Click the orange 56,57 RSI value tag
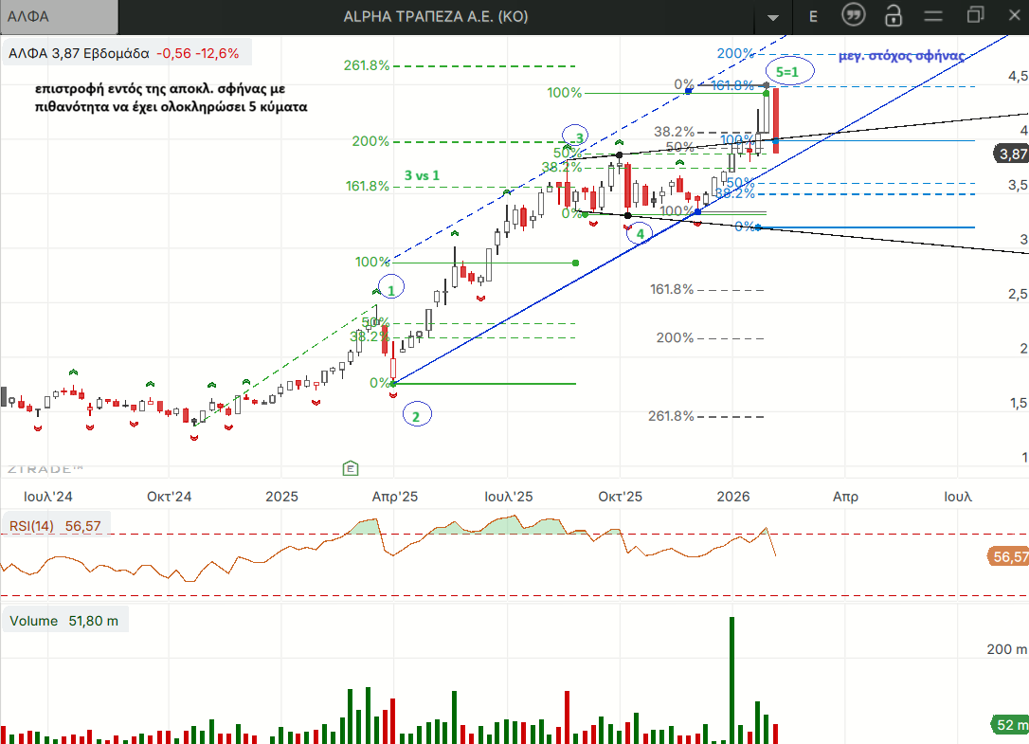 pos(1007,557)
